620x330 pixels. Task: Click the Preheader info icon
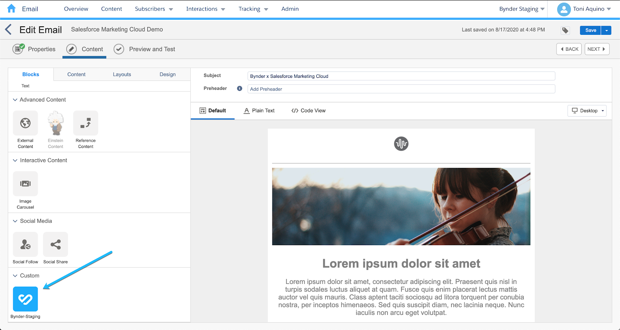pyautogui.click(x=239, y=88)
